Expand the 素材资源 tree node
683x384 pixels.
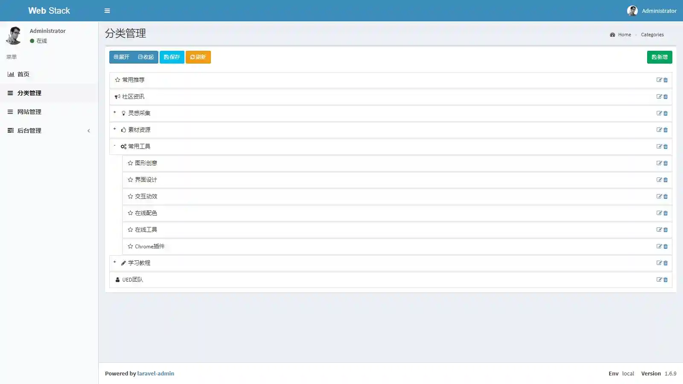click(114, 129)
